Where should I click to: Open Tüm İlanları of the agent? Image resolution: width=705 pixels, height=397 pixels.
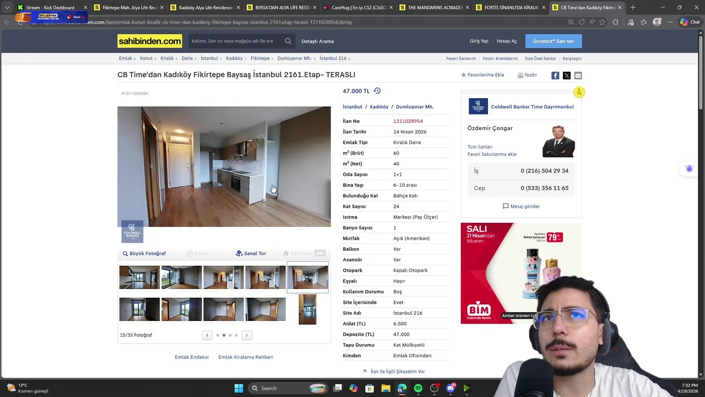[480, 147]
